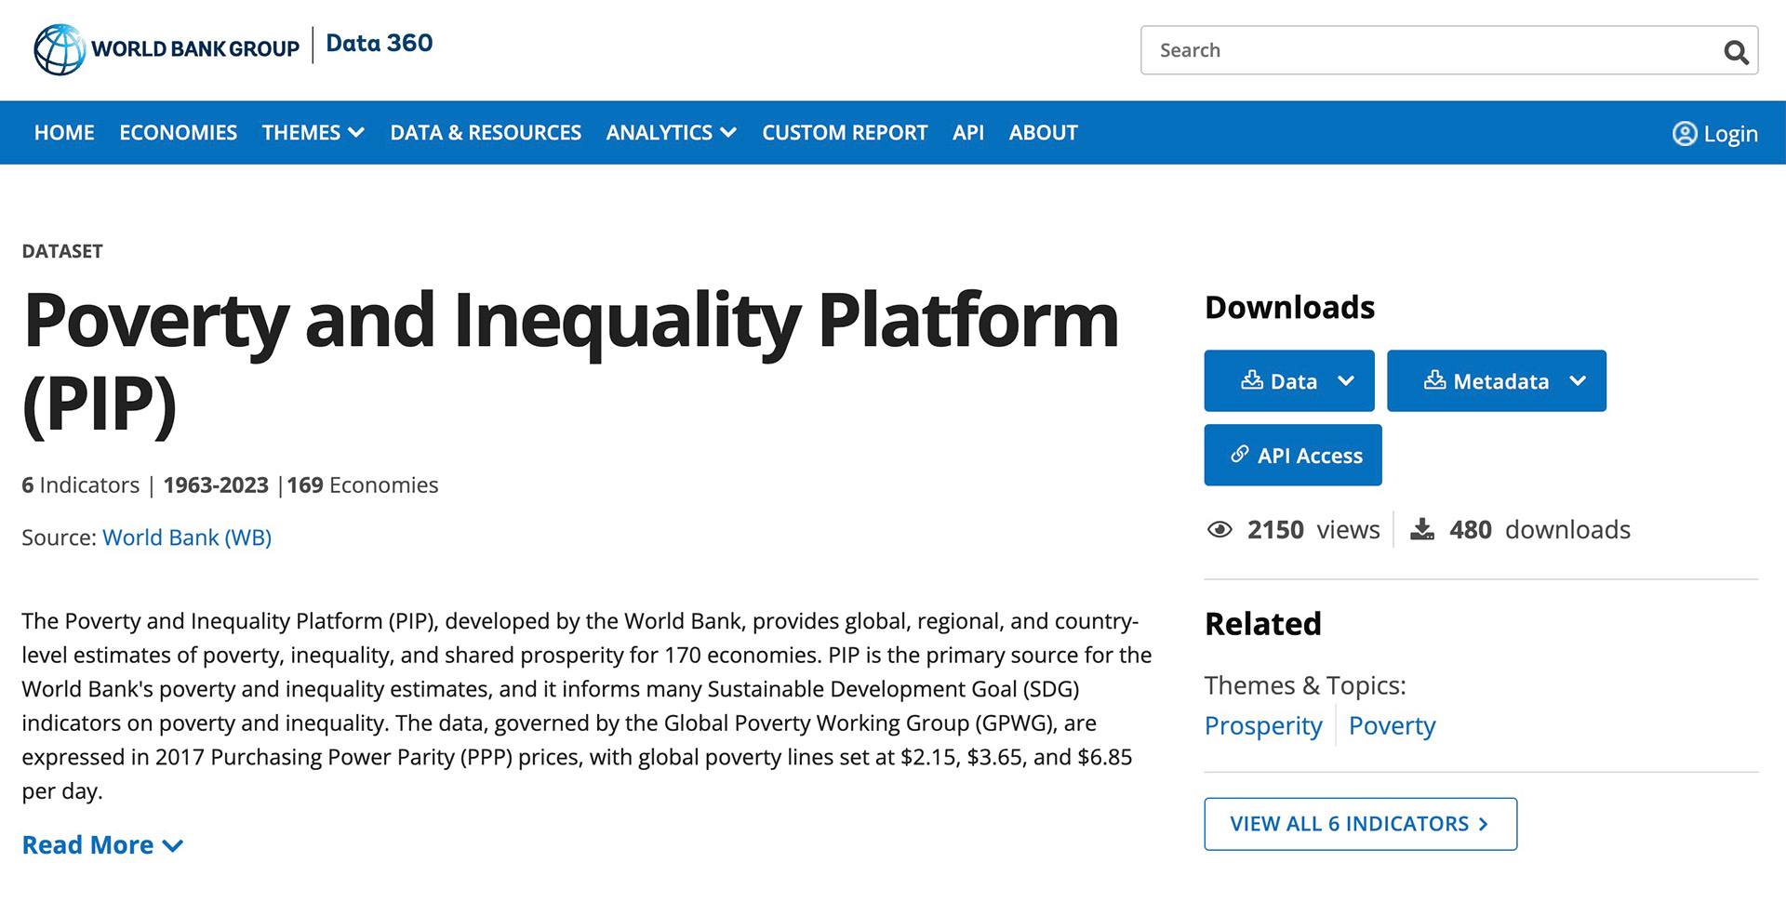The image size is (1786, 902).
Task: Open the Custom Report page
Action: (x=845, y=133)
